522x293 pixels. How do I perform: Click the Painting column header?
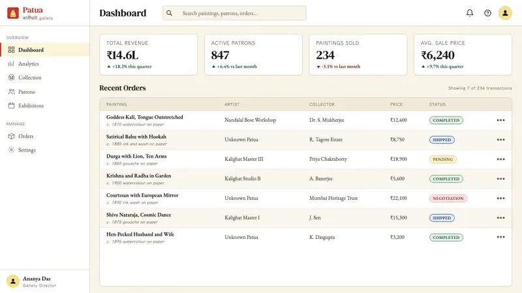point(117,104)
